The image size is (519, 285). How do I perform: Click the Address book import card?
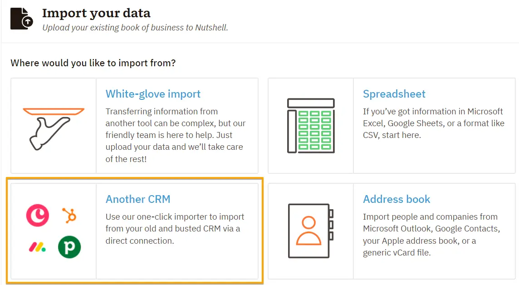(x=392, y=231)
